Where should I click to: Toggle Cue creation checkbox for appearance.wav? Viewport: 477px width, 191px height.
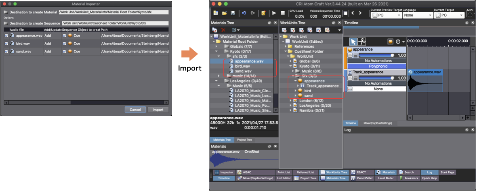click(64, 35)
